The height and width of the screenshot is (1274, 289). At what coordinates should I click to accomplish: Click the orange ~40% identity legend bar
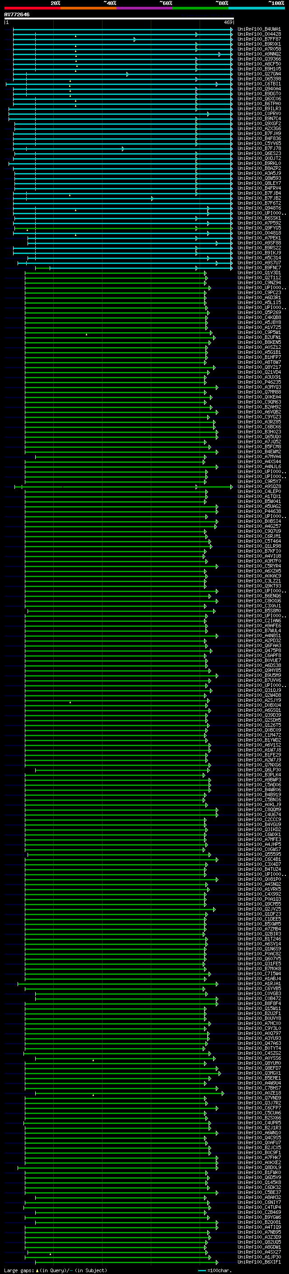click(x=89, y=8)
